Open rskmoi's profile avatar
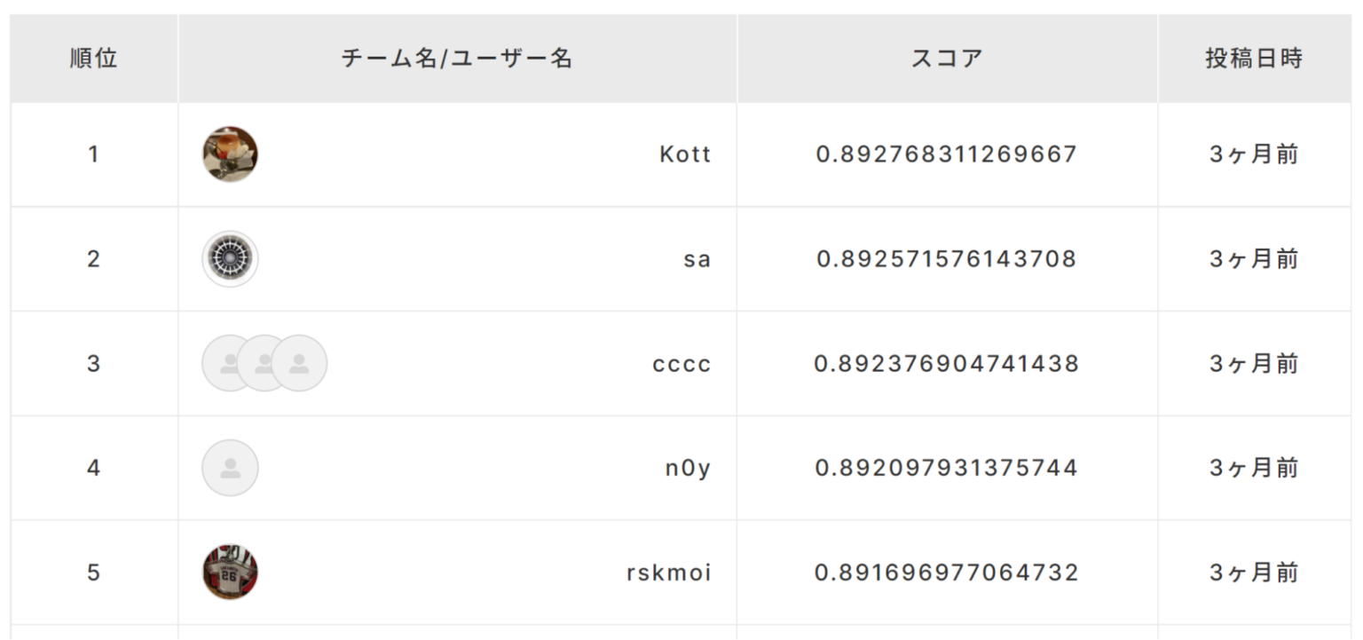 [231, 573]
